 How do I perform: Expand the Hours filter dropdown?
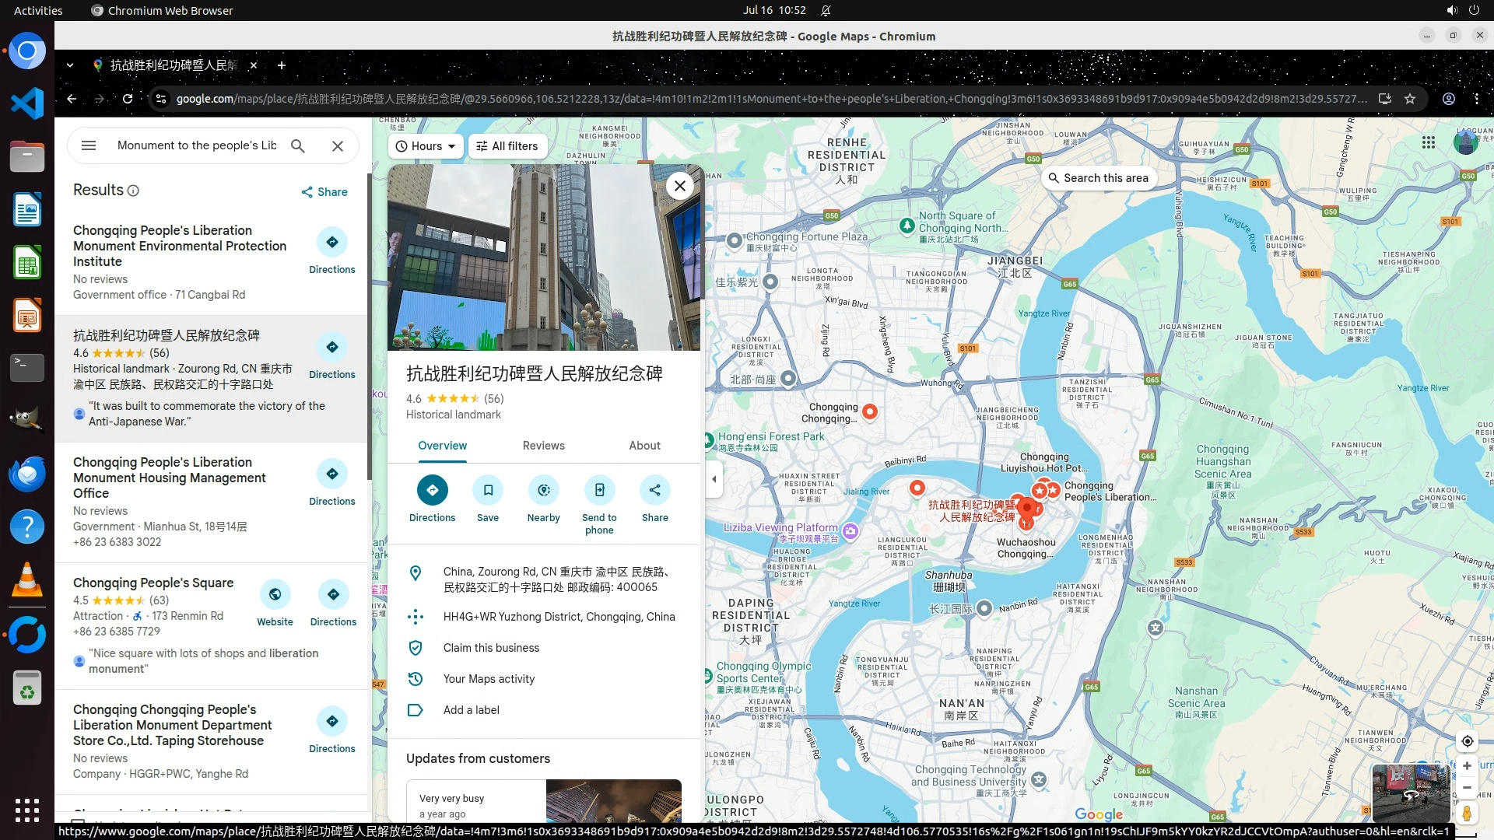pyautogui.click(x=426, y=146)
